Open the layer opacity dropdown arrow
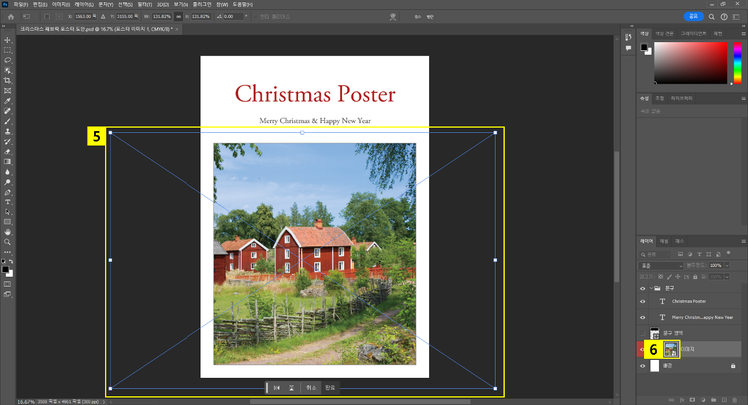Screen dimensions: 748x405 [727, 266]
